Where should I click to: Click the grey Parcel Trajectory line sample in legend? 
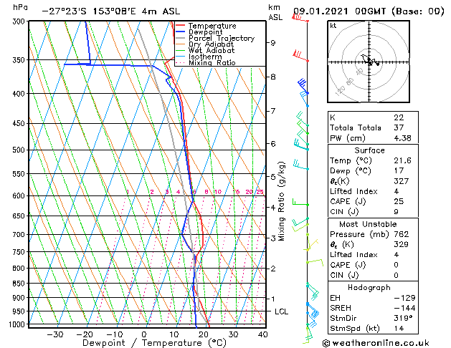pyautogui.click(x=181, y=38)
